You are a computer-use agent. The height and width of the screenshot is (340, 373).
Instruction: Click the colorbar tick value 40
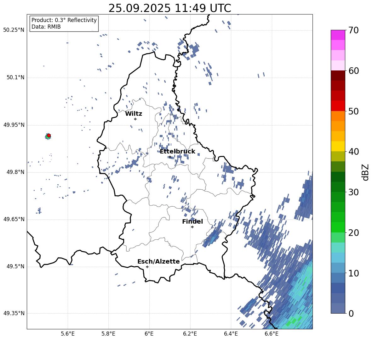[353, 152]
